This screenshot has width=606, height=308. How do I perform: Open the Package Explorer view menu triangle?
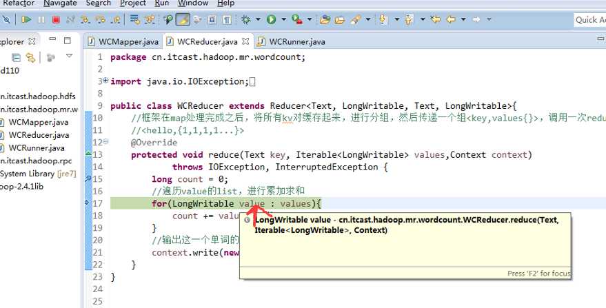69,56
